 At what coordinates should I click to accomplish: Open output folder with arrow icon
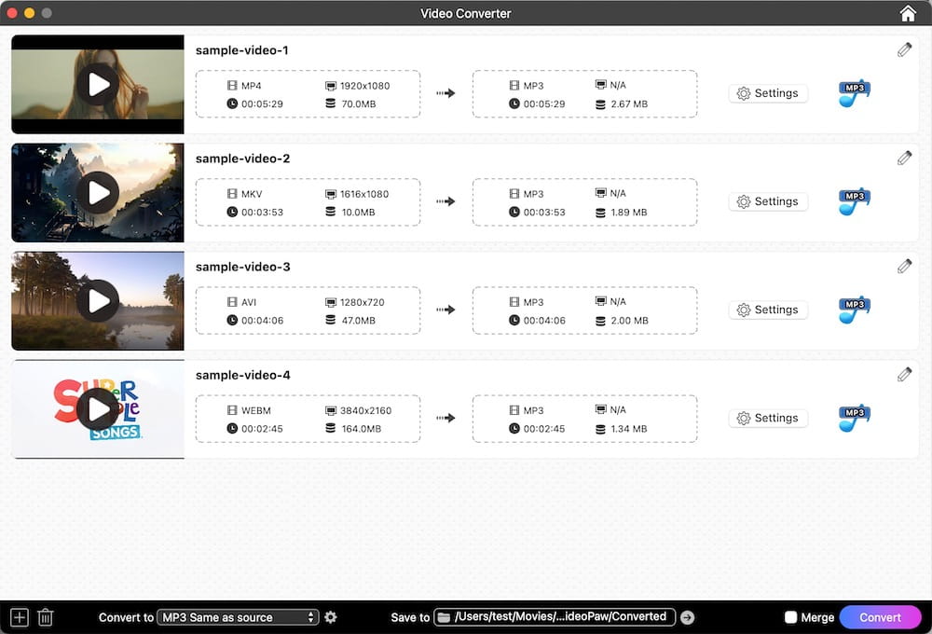(687, 617)
